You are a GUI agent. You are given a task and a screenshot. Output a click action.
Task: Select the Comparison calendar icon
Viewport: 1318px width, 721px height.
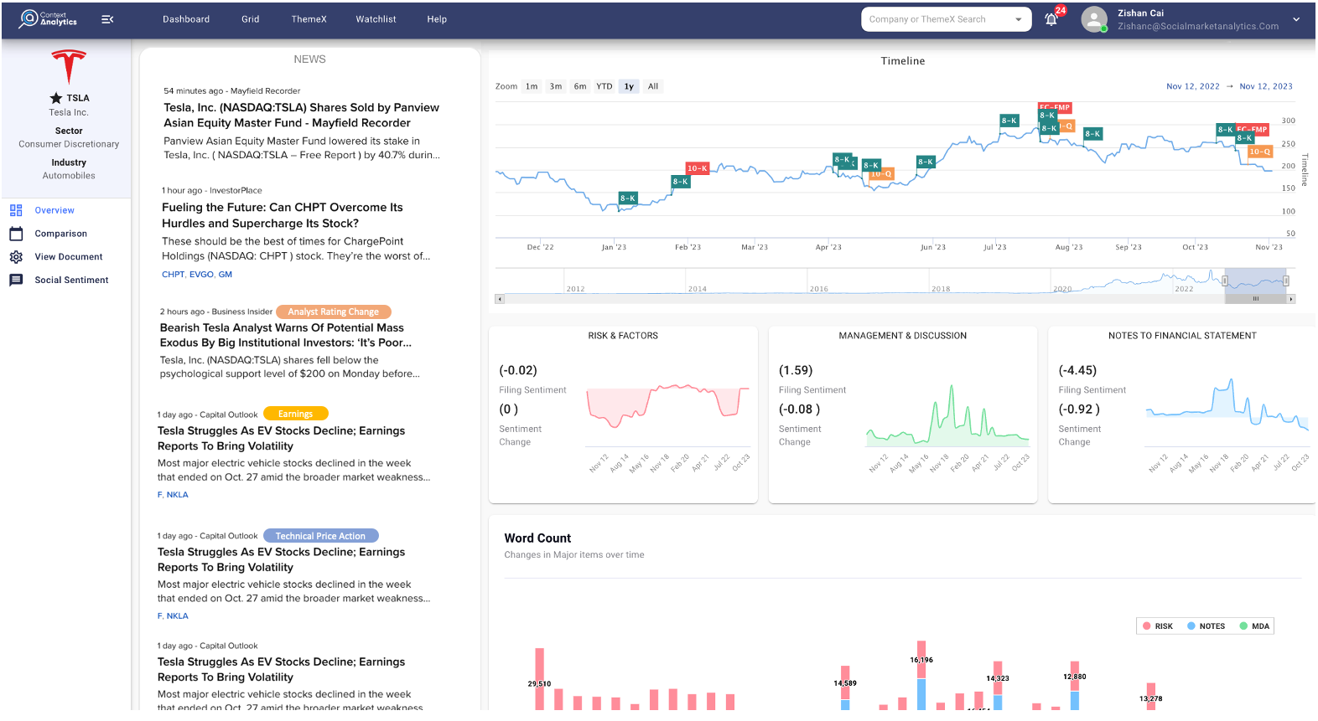16,234
